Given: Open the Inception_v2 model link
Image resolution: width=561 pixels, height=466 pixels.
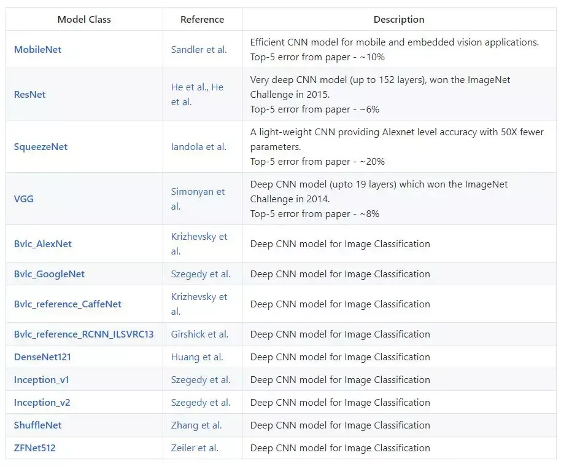Looking at the screenshot, I should click(41, 402).
